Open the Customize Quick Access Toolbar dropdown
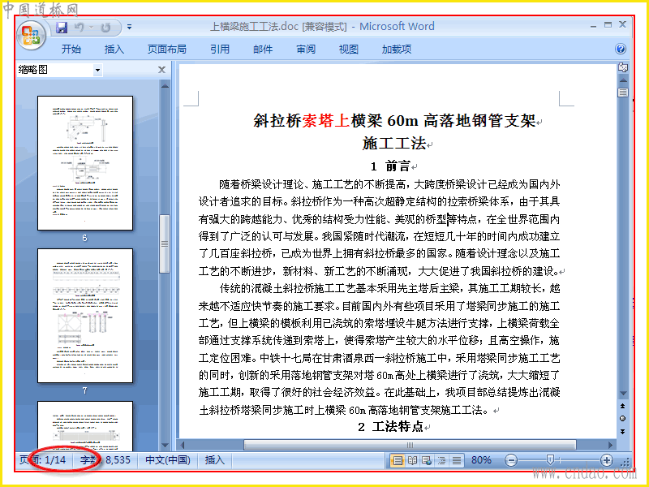The image size is (649, 487). coord(129,28)
